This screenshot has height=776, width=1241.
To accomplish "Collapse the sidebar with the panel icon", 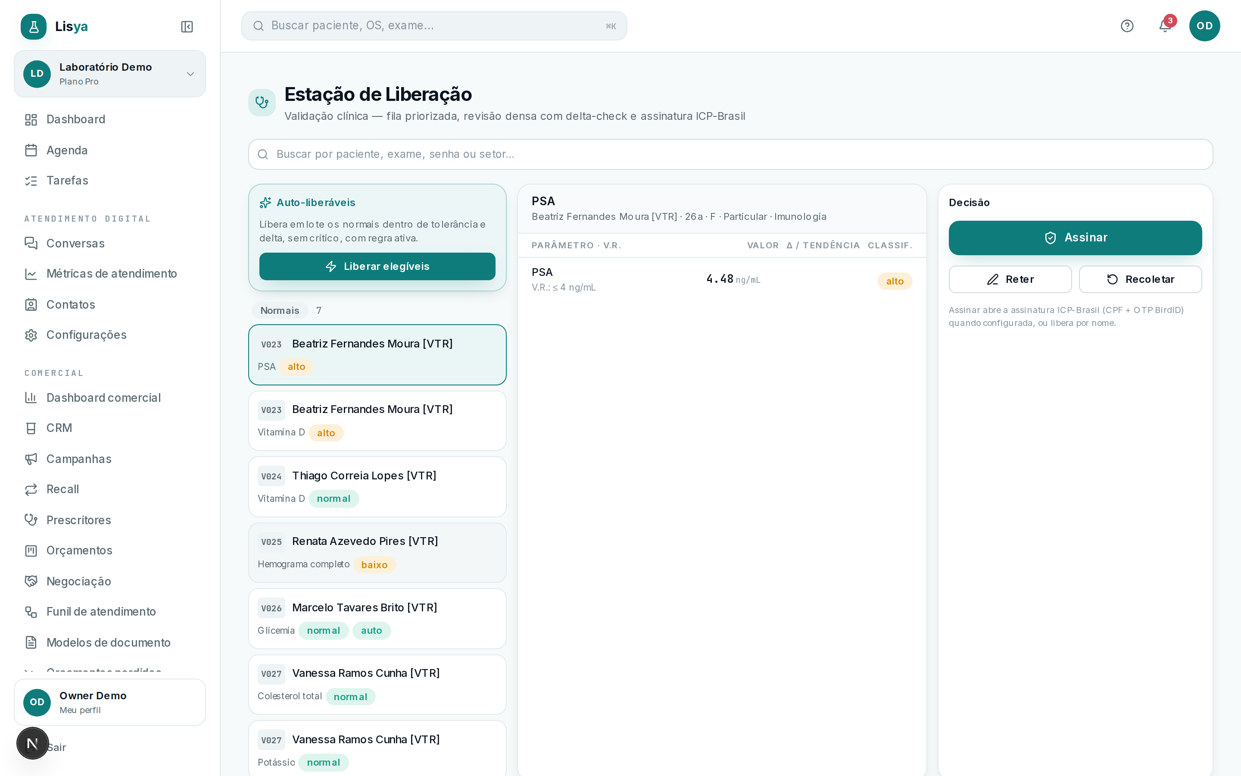I will point(187,26).
